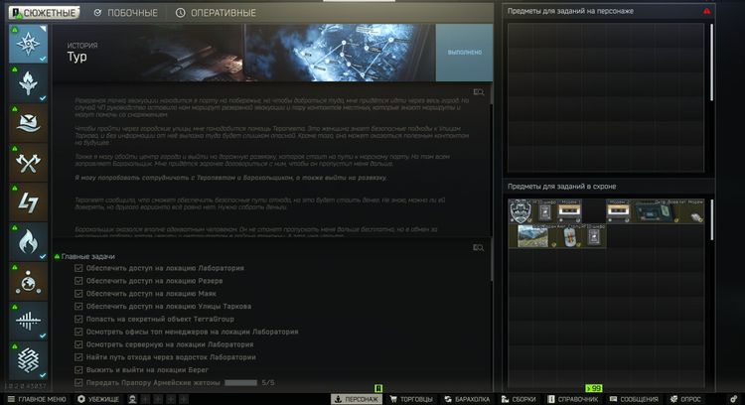Click the description search magnifier icon
Viewport: 745px width, 405px height.
pyautogui.click(x=479, y=92)
